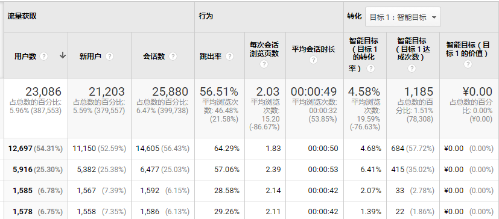This screenshot has height=219, width=499.
Task: Open help icon under 平均会话时长
Action: [x=314, y=60]
